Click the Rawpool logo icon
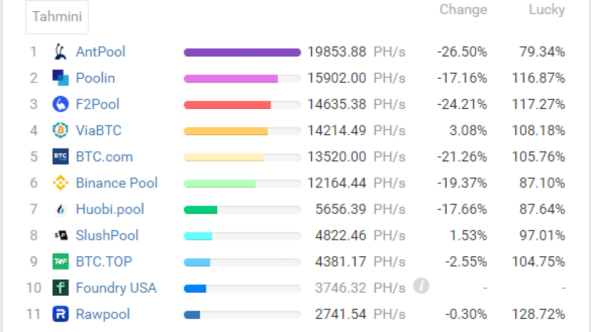The width and height of the screenshot is (591, 332). point(60,314)
